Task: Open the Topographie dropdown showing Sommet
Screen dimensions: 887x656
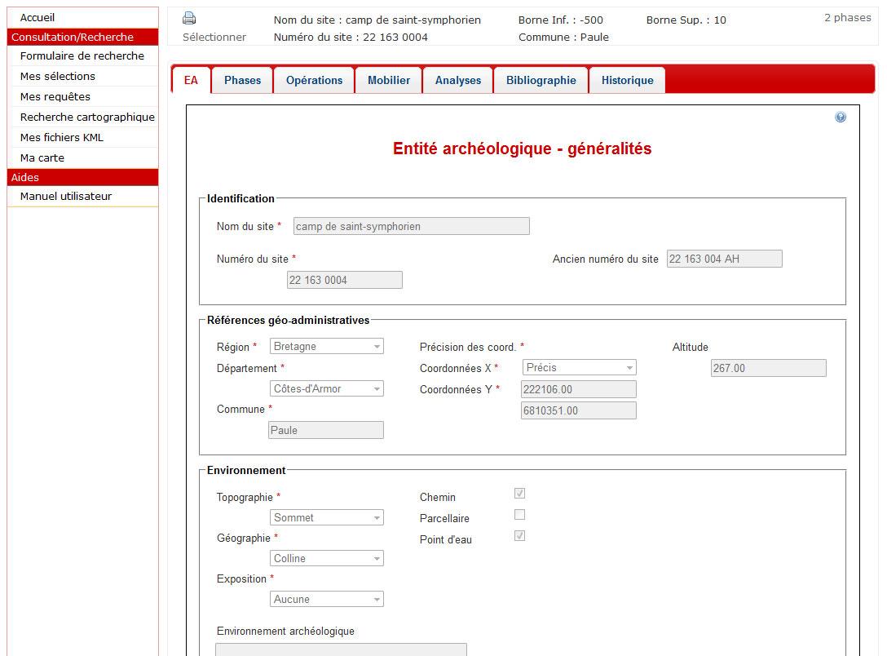Action: coord(326,518)
